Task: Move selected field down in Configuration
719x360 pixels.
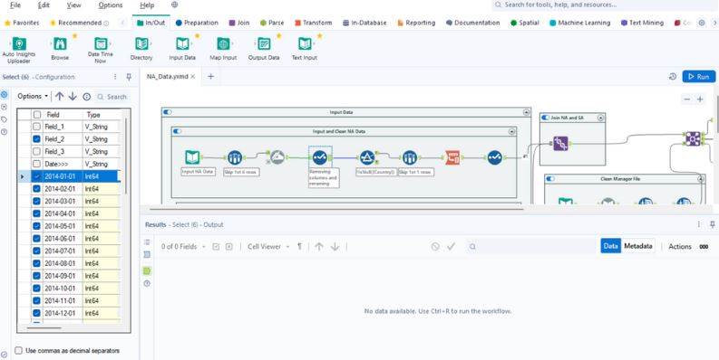Action: [x=73, y=97]
